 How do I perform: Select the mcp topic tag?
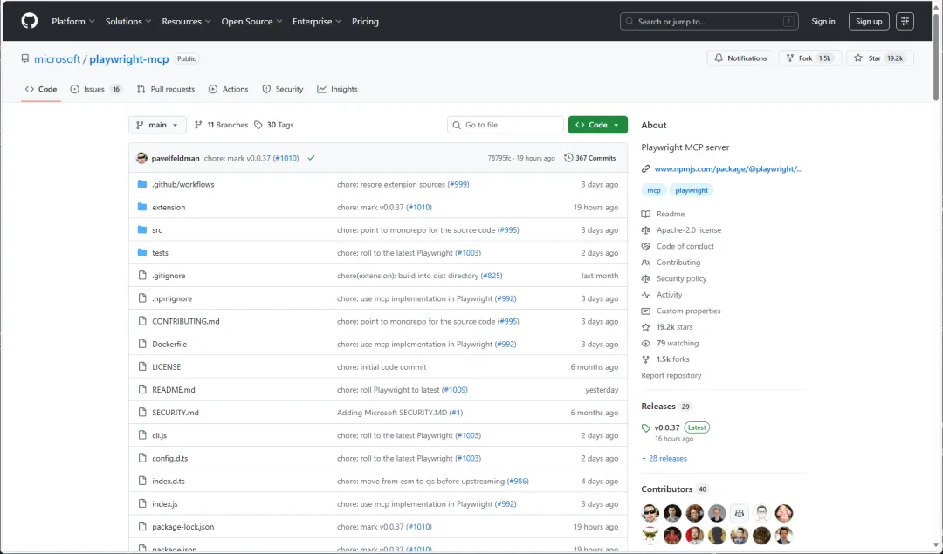point(653,190)
